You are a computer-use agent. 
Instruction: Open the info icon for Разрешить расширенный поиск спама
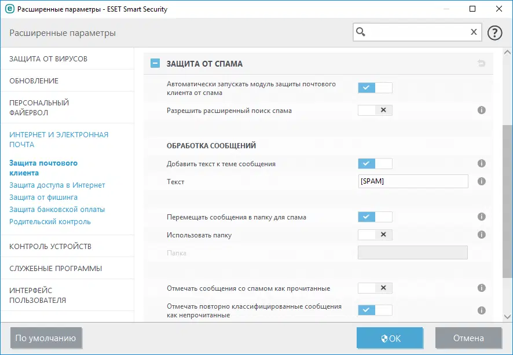[x=481, y=110]
